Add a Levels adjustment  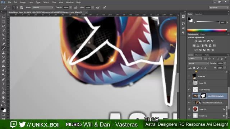coord(200,41)
